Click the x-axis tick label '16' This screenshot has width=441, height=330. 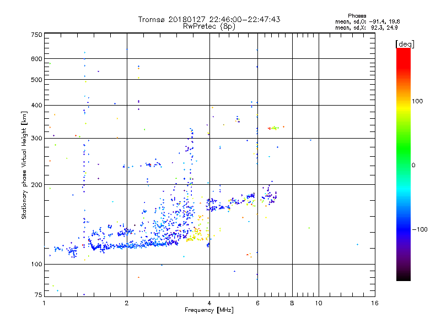click(375, 303)
